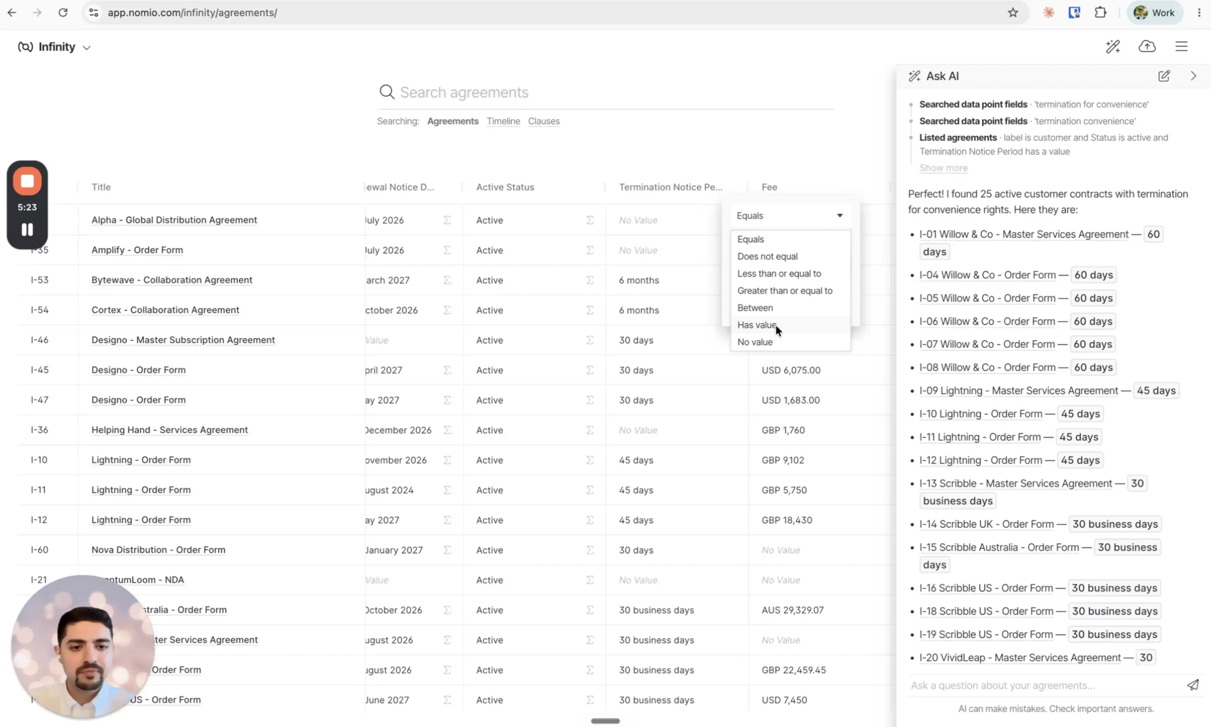
Task: Choose the Between filter option
Action: point(755,308)
